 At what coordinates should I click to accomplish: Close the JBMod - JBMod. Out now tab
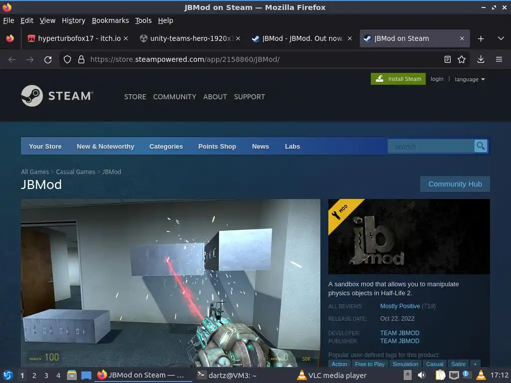pyautogui.click(x=350, y=38)
